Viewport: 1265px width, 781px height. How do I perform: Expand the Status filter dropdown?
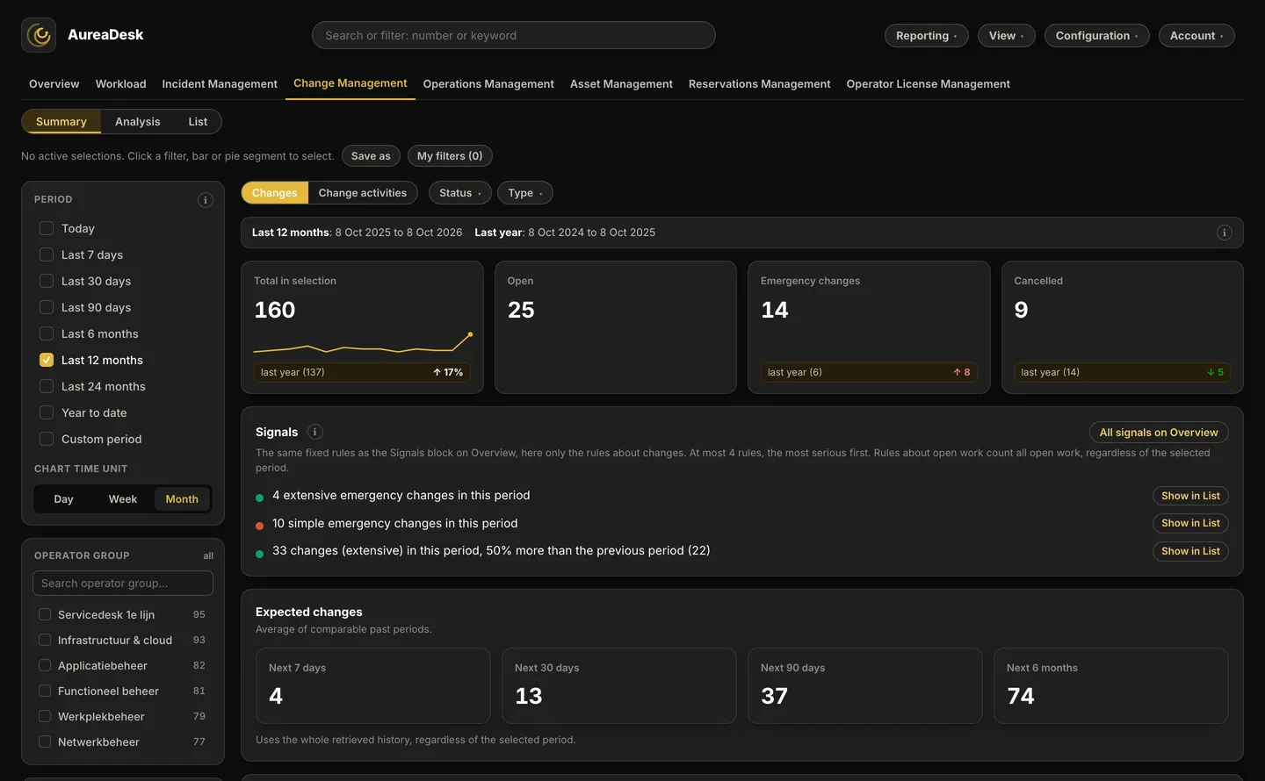[x=459, y=193]
